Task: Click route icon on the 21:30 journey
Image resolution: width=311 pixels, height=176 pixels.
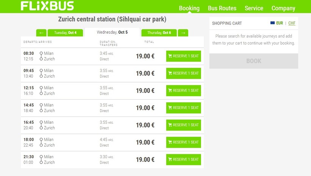Action: tap(41, 159)
